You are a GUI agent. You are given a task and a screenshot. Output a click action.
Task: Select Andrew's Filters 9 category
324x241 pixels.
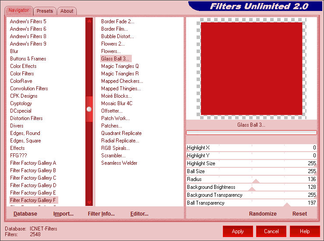point(28,44)
